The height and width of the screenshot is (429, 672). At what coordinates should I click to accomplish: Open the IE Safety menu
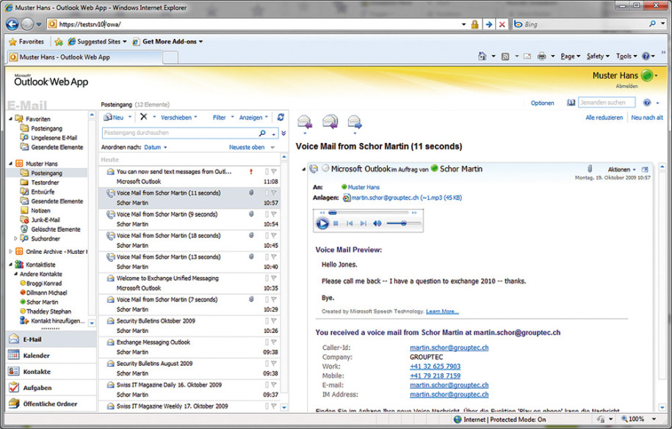point(598,56)
